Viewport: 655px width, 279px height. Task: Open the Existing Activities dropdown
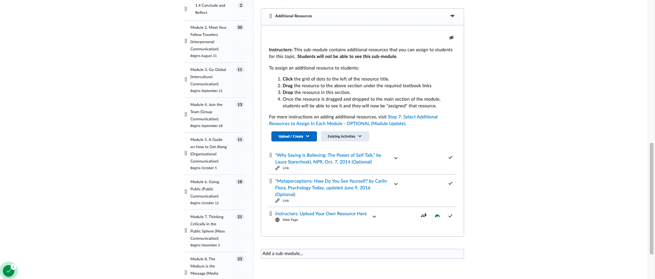point(345,136)
